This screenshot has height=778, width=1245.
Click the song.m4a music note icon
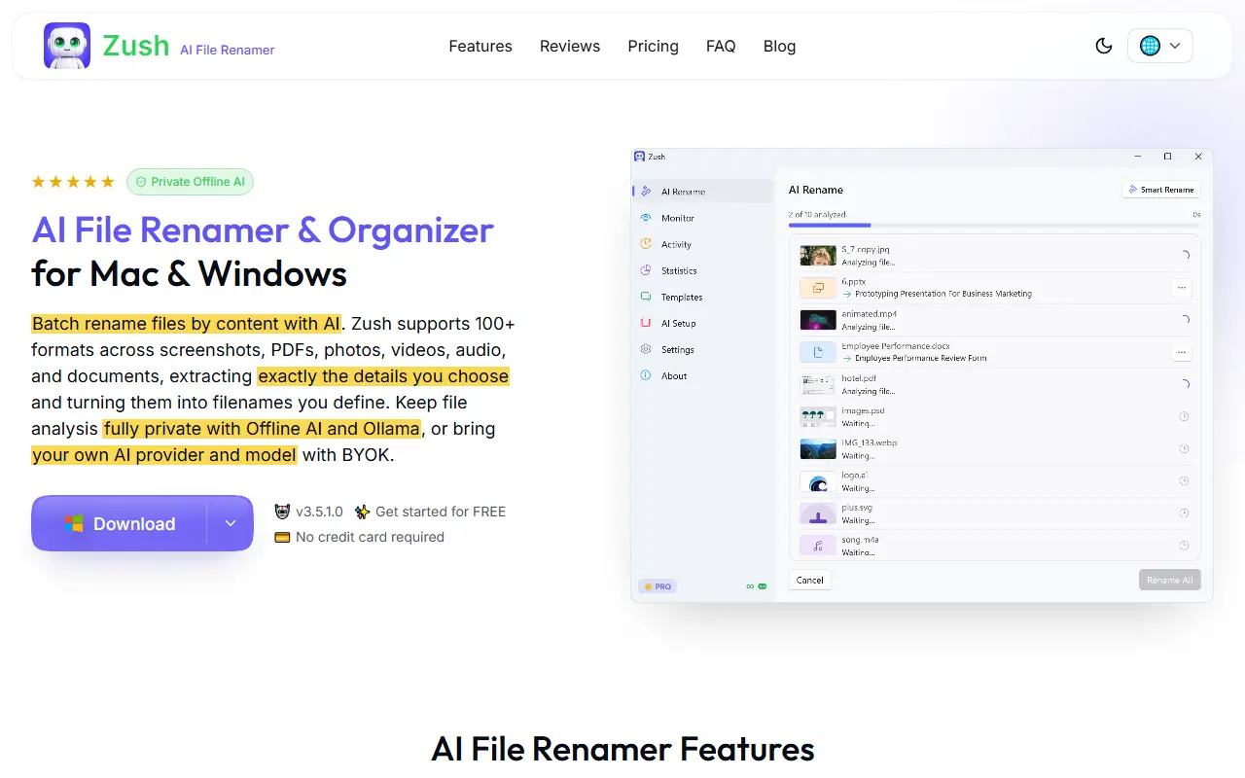[x=818, y=546]
